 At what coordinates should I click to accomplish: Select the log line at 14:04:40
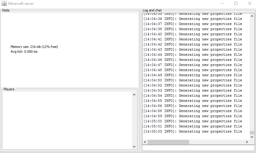(193, 34)
